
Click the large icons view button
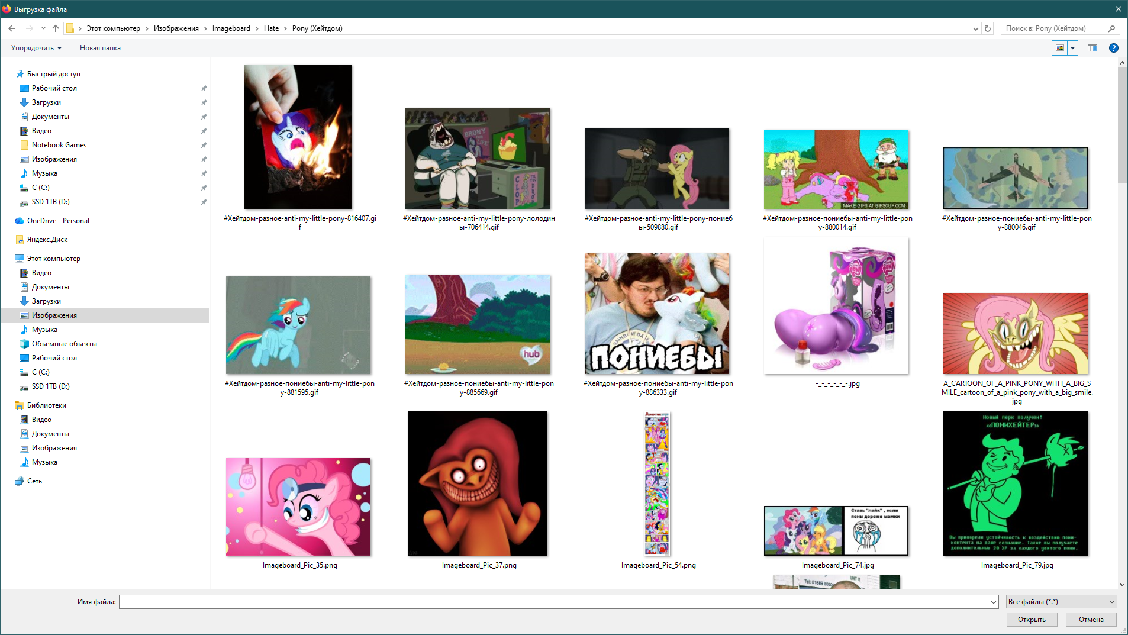click(x=1060, y=48)
